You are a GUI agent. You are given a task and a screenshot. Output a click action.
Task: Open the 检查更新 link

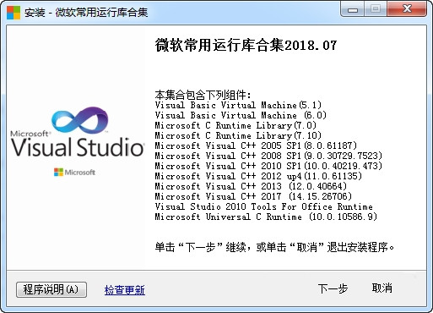click(x=125, y=290)
